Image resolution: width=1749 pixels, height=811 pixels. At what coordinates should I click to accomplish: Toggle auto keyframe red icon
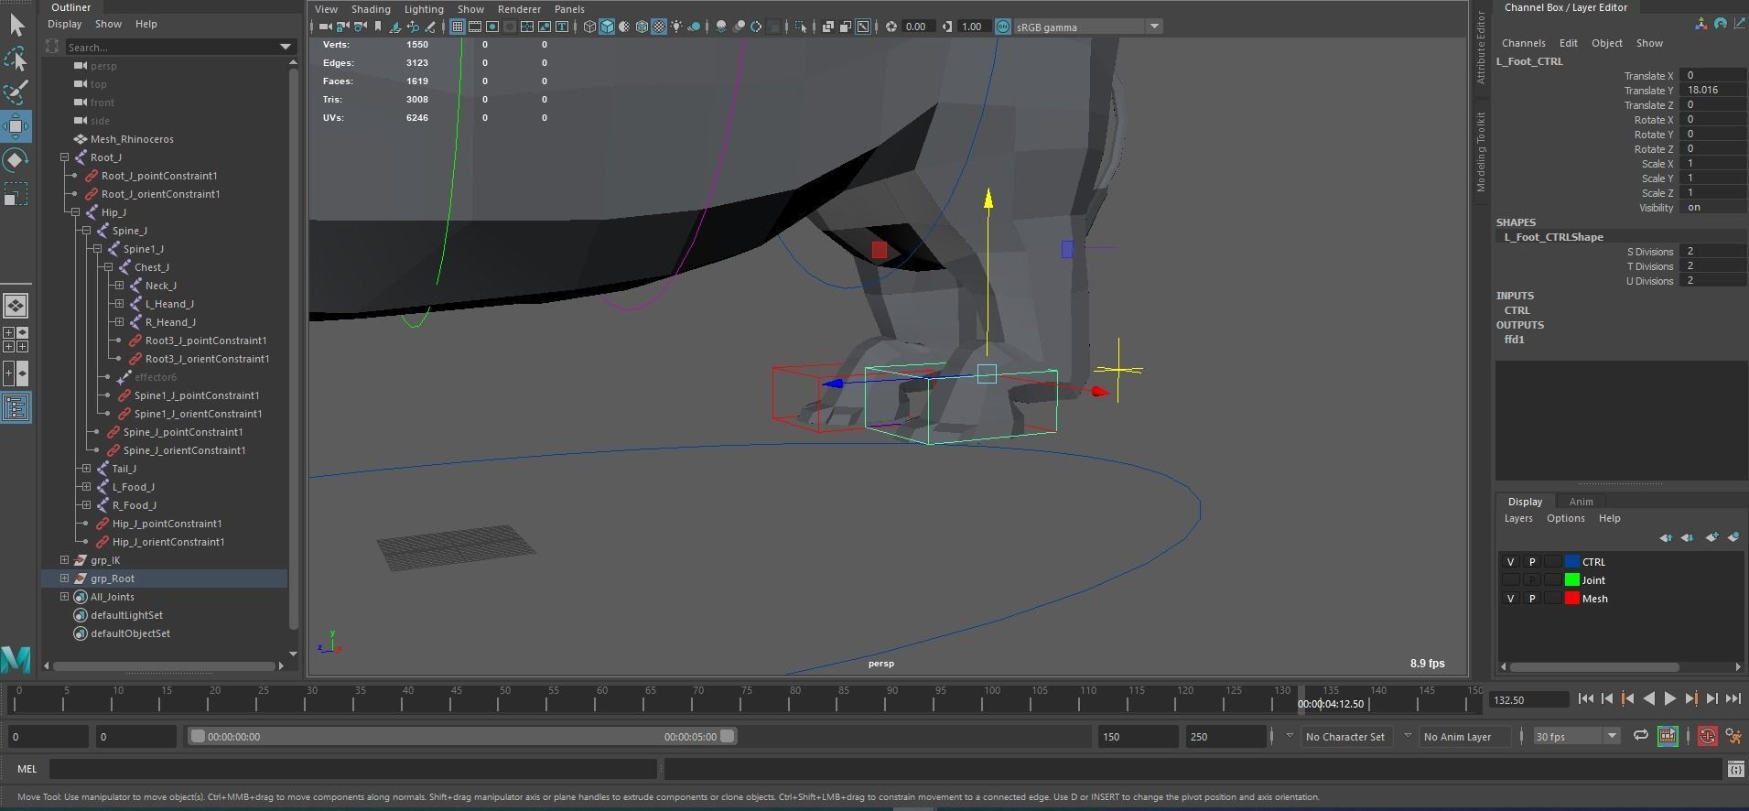tap(1708, 736)
